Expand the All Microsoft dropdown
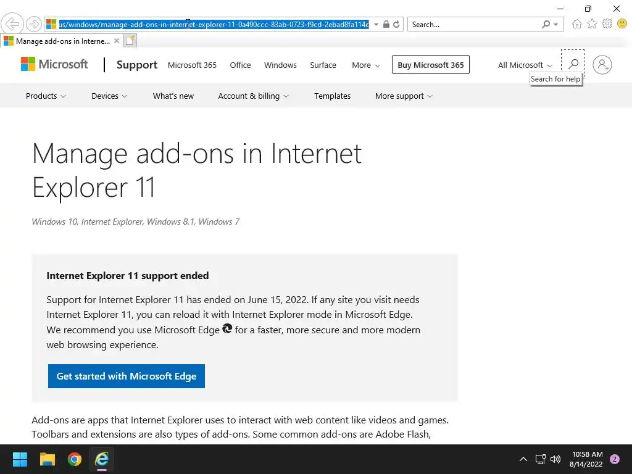This screenshot has width=632, height=474. 525,65
